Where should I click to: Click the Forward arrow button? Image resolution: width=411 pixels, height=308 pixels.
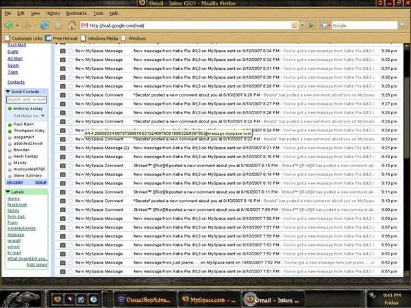click(26, 25)
